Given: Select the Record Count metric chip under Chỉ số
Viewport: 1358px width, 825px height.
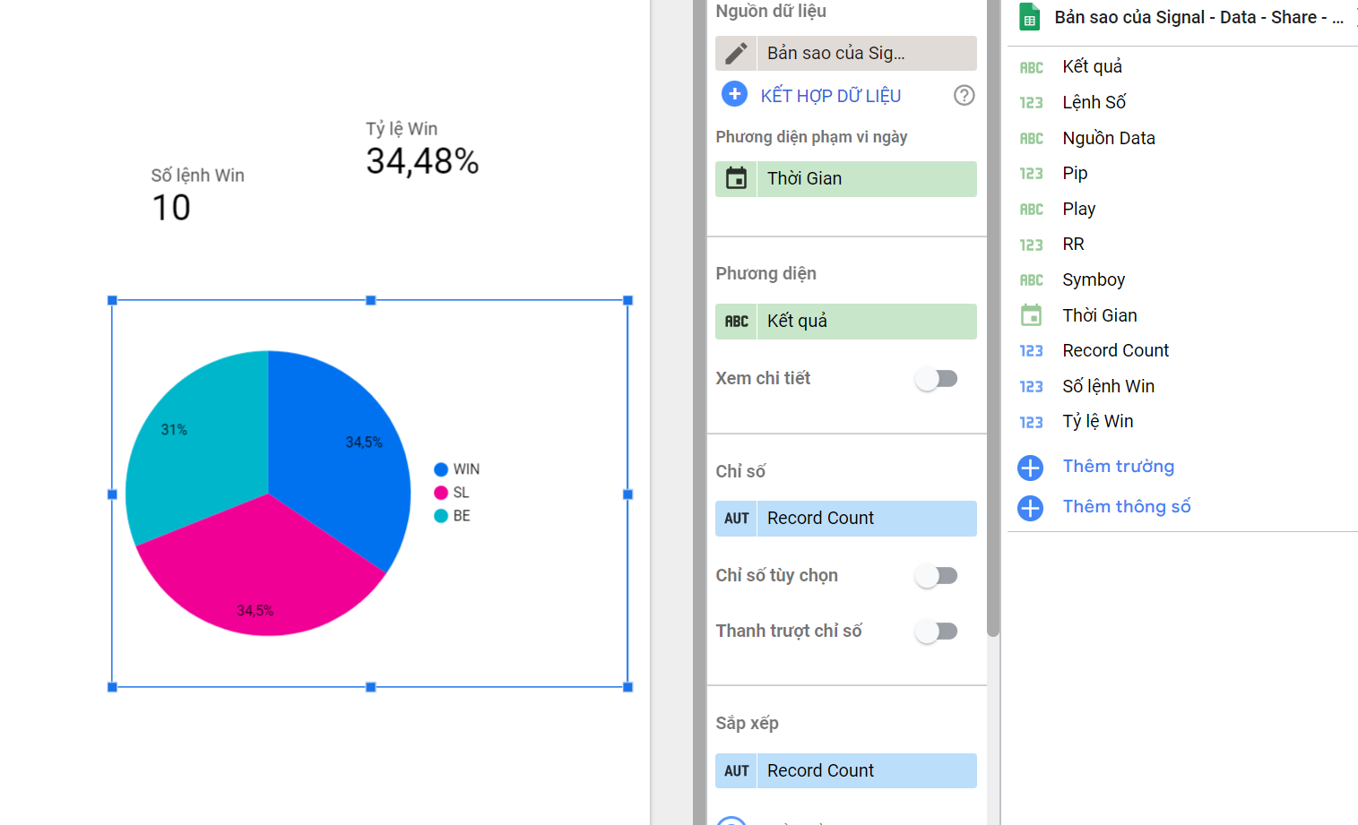Looking at the screenshot, I should 846,519.
